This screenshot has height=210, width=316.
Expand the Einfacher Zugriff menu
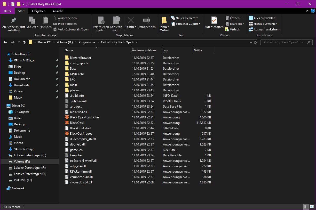186,24
